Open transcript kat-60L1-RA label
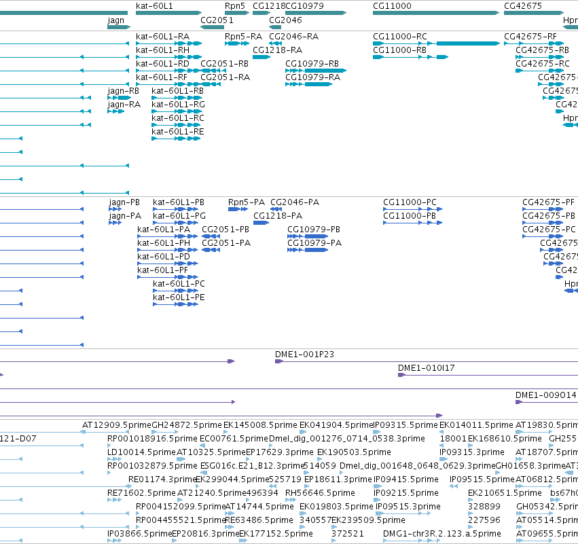Image resolution: width=578 pixels, height=544 pixels. click(162, 37)
